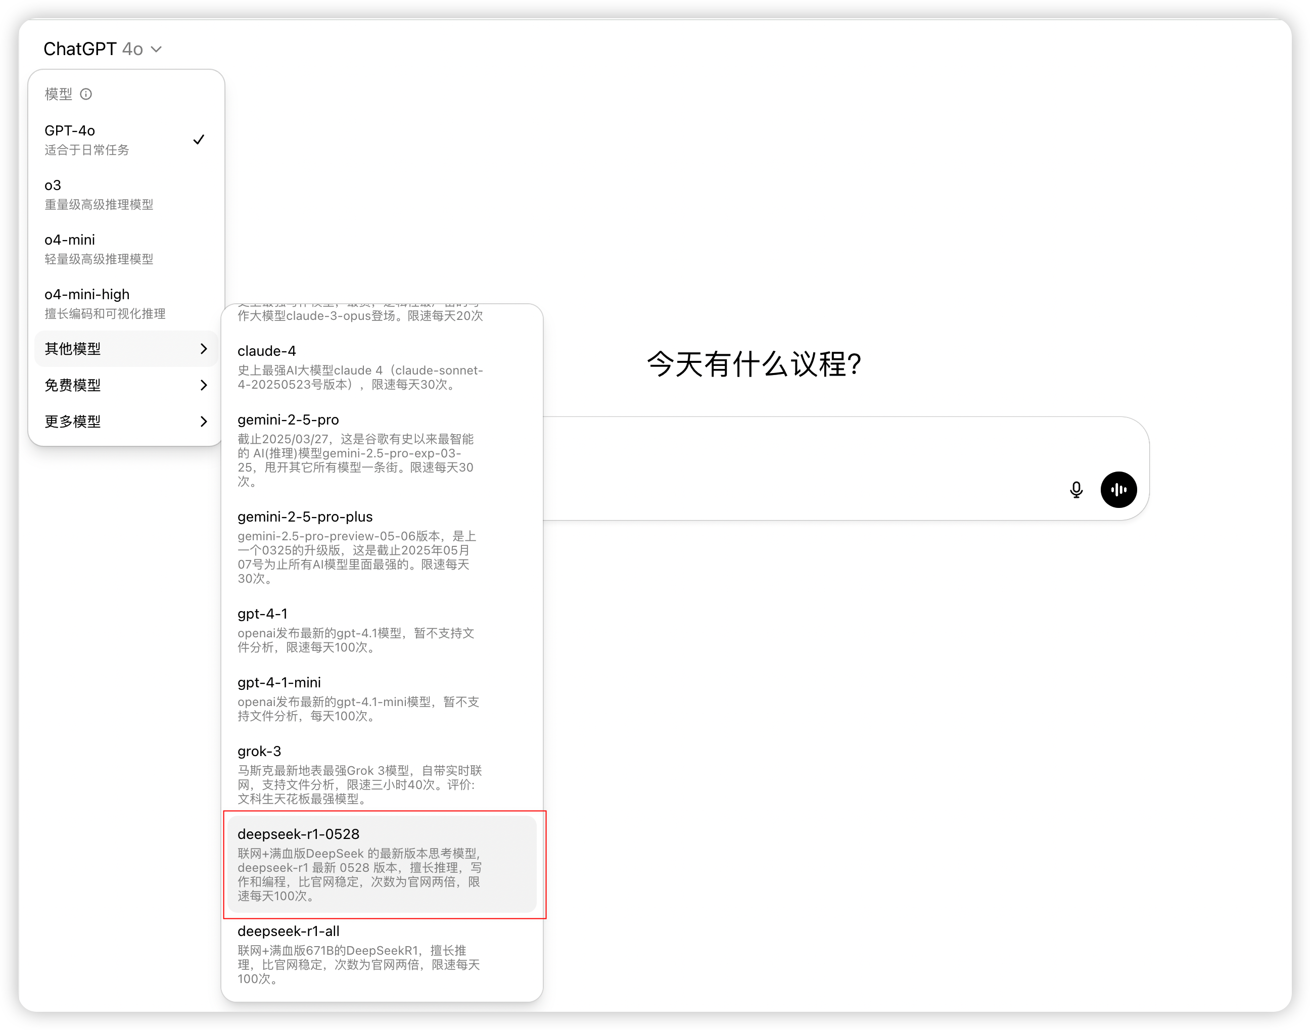Expand the 免费模型 submenu
1310x1030 pixels.
tap(125, 385)
